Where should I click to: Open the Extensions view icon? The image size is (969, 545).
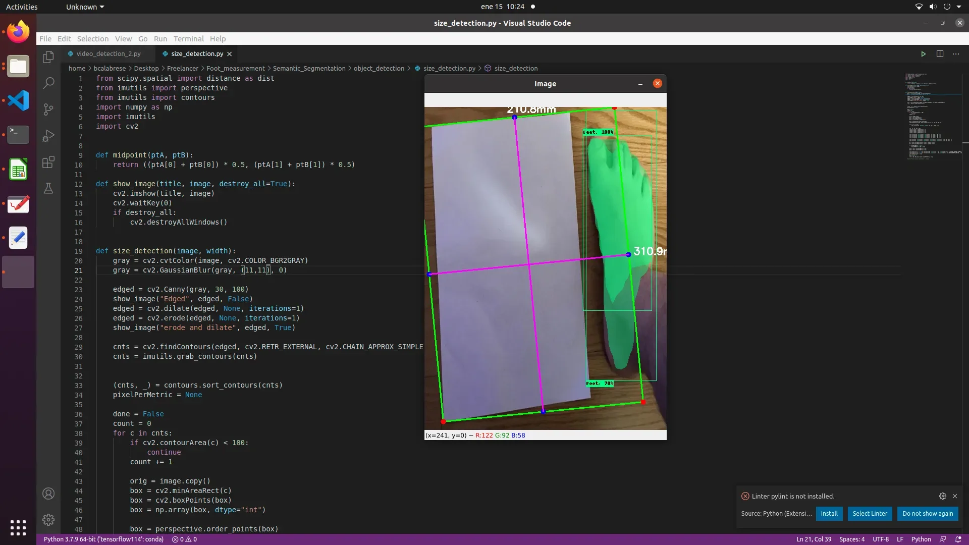[48, 162]
